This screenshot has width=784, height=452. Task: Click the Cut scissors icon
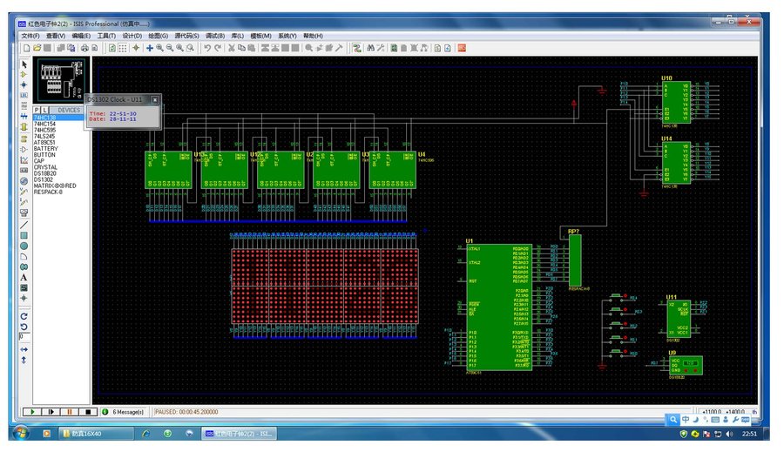tap(231, 48)
